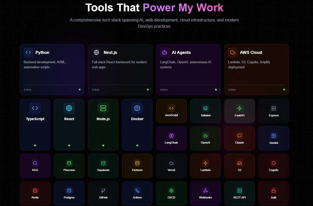
Task: Expand the Next.js framework card
Action: coord(120,70)
